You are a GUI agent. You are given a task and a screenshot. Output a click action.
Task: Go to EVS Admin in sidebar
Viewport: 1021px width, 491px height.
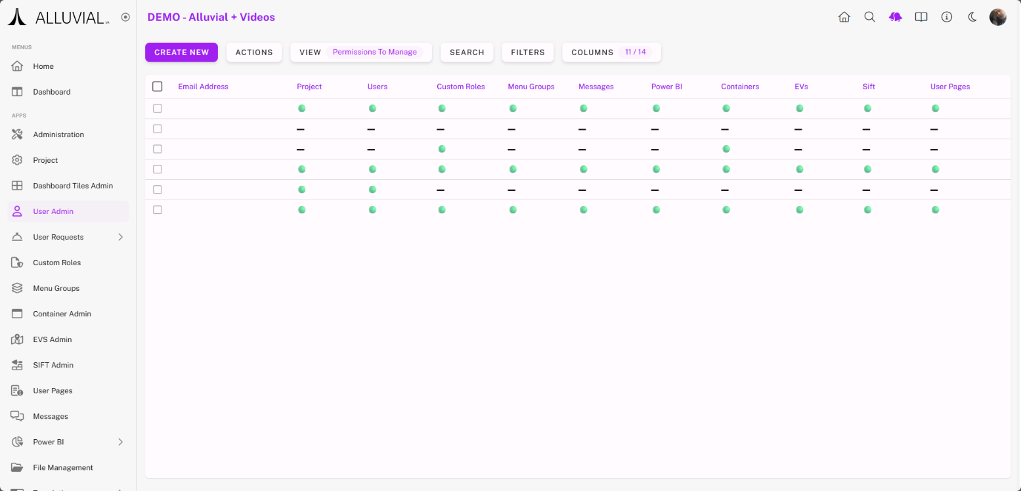[53, 339]
